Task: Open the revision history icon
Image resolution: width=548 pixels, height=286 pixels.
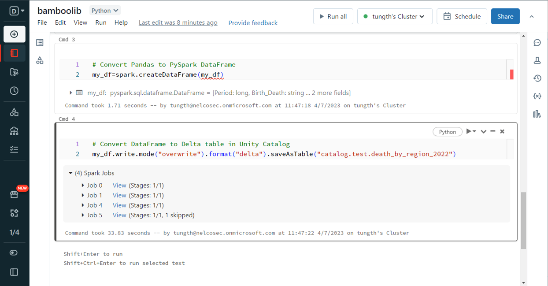Action: pos(537,78)
